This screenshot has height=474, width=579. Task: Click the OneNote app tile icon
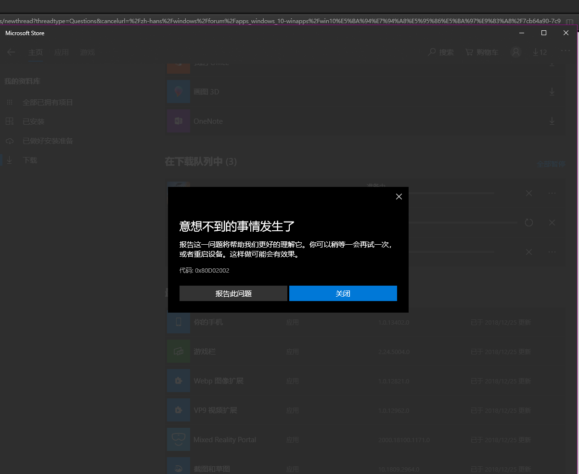point(179,121)
